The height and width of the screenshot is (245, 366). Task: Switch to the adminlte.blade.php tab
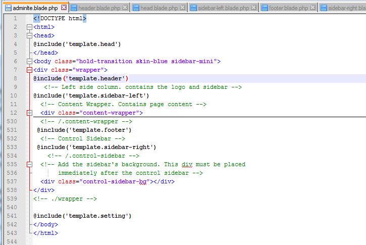coord(36,8)
